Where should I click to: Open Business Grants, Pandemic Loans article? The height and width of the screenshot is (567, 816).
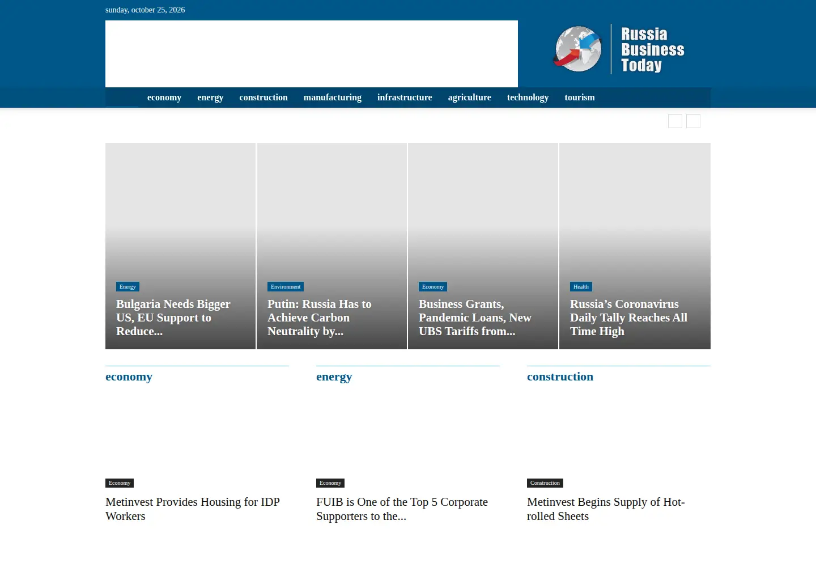(475, 318)
